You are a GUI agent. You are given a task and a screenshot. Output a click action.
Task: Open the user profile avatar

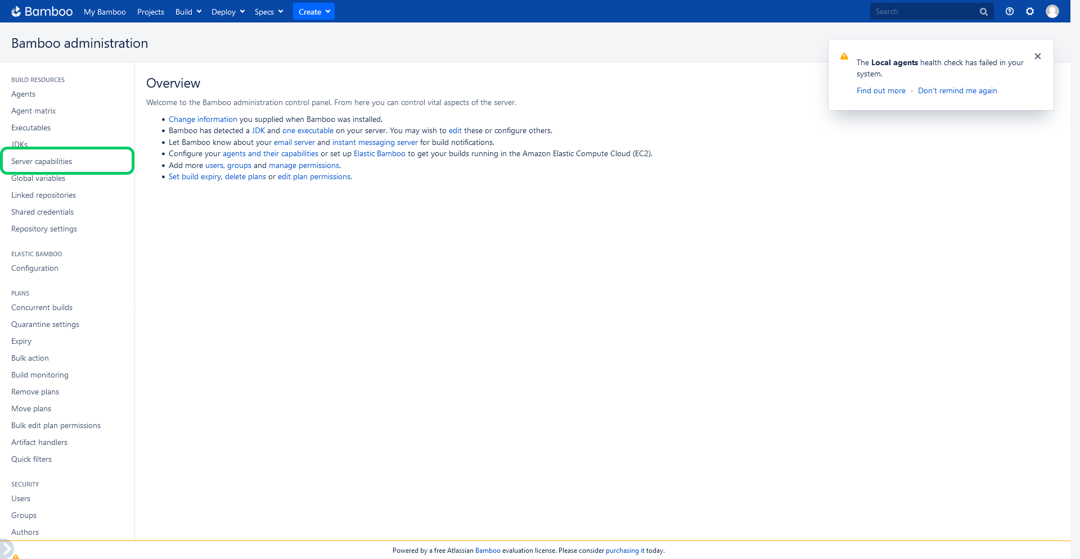1052,11
